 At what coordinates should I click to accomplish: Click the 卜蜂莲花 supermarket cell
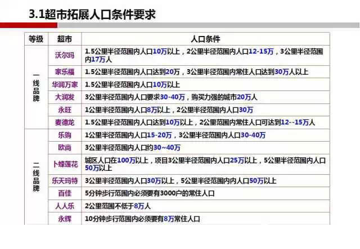[65, 164]
